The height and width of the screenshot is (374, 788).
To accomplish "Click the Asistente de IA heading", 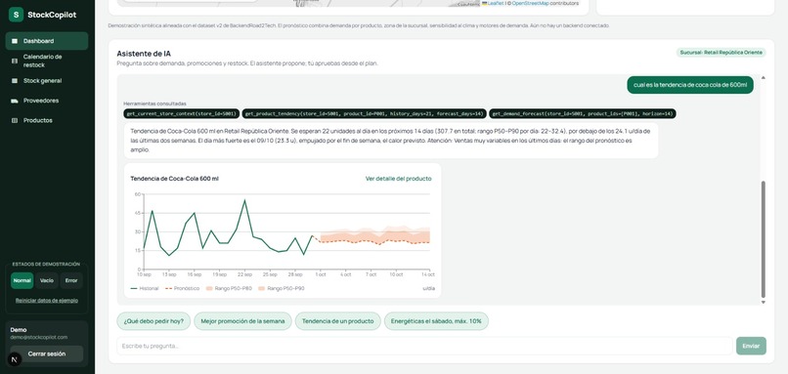I will pos(144,53).
